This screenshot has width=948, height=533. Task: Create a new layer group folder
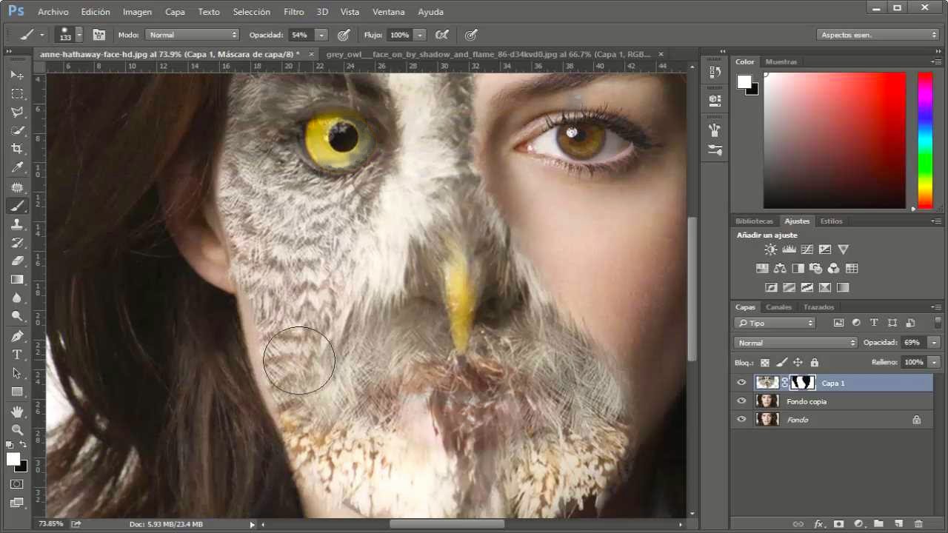pyautogui.click(x=878, y=524)
